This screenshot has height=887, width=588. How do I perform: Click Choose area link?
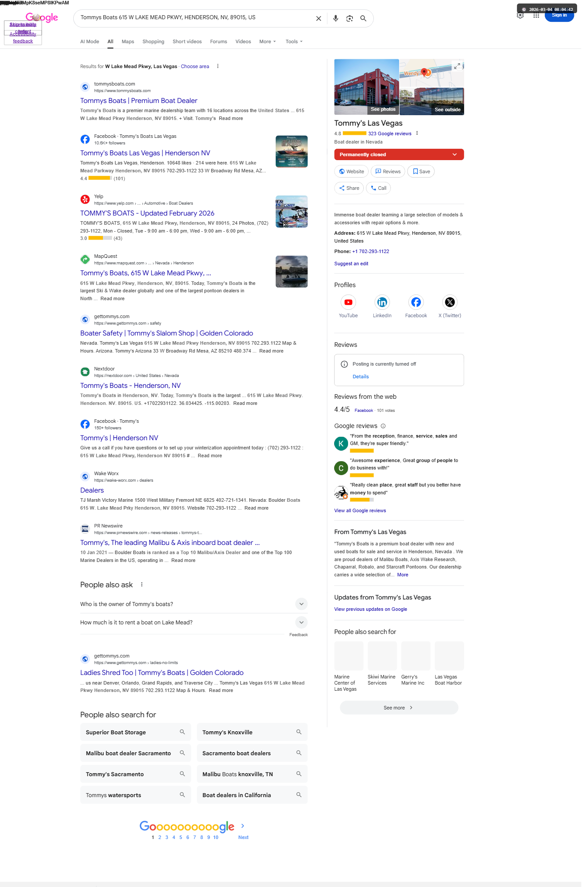click(x=195, y=66)
